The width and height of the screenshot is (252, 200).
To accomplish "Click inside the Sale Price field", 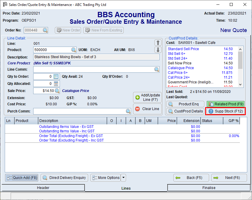I will [44, 91].
